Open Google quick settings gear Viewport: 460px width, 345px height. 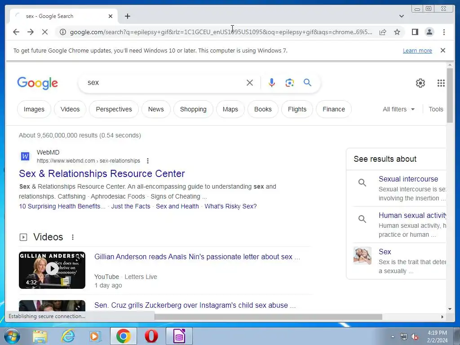(x=420, y=83)
